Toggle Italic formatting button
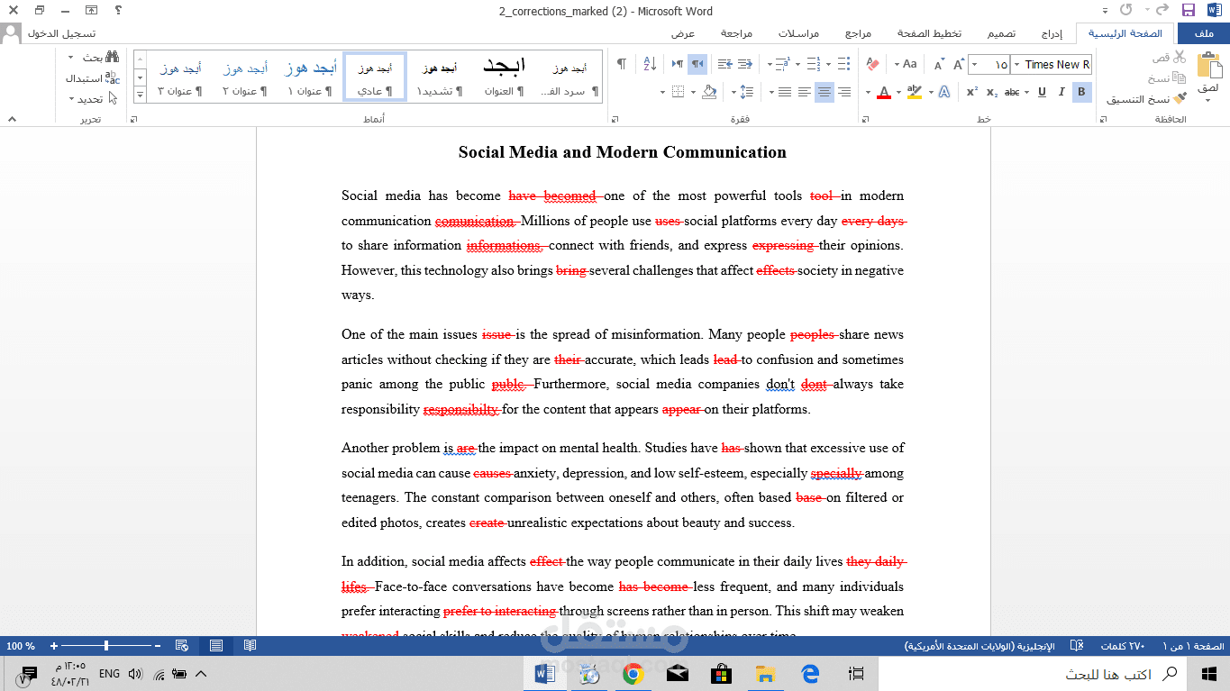This screenshot has width=1230, height=691. coord(1061,92)
